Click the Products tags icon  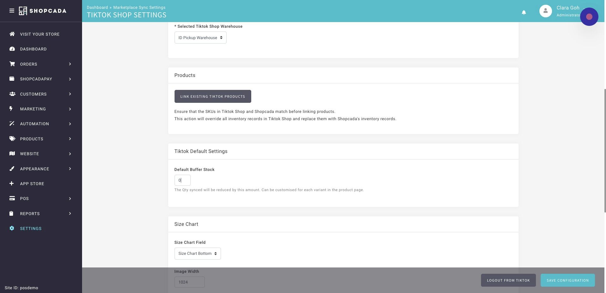tap(12, 139)
